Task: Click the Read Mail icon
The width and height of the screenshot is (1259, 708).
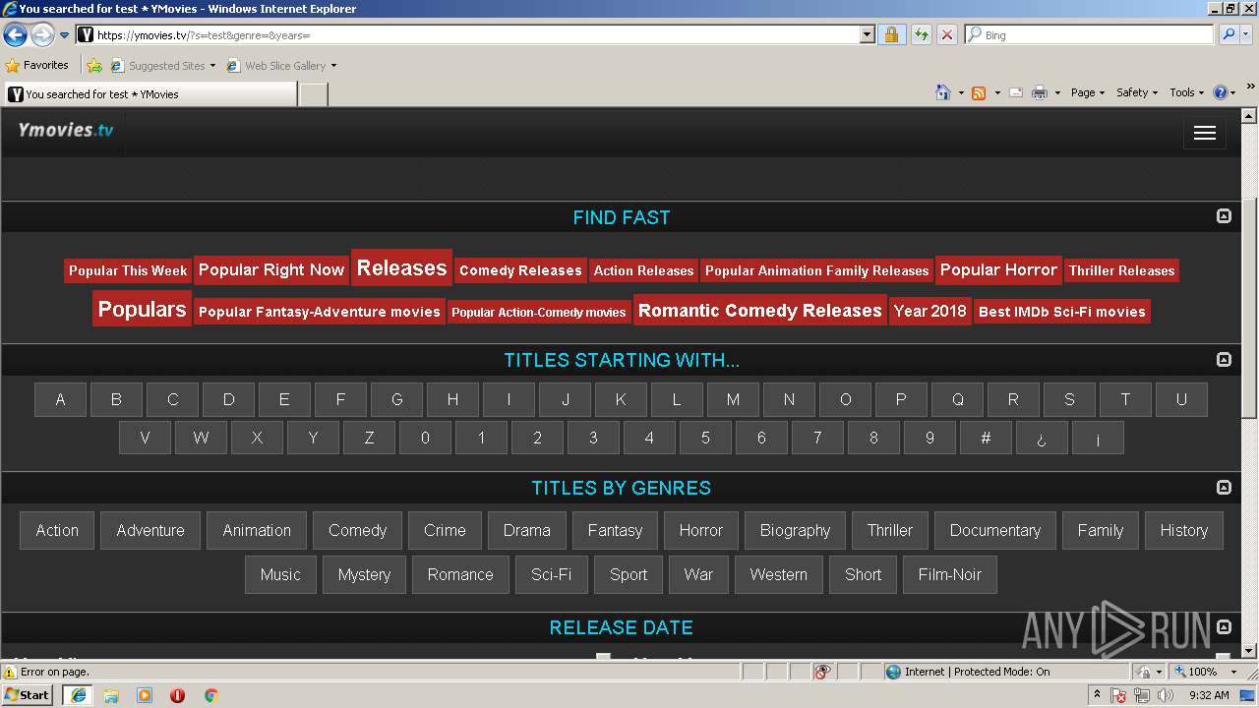Action: coord(1016,92)
